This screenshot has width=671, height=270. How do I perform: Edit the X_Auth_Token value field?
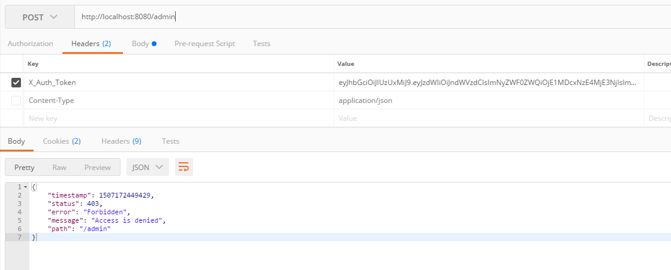pyautogui.click(x=488, y=83)
